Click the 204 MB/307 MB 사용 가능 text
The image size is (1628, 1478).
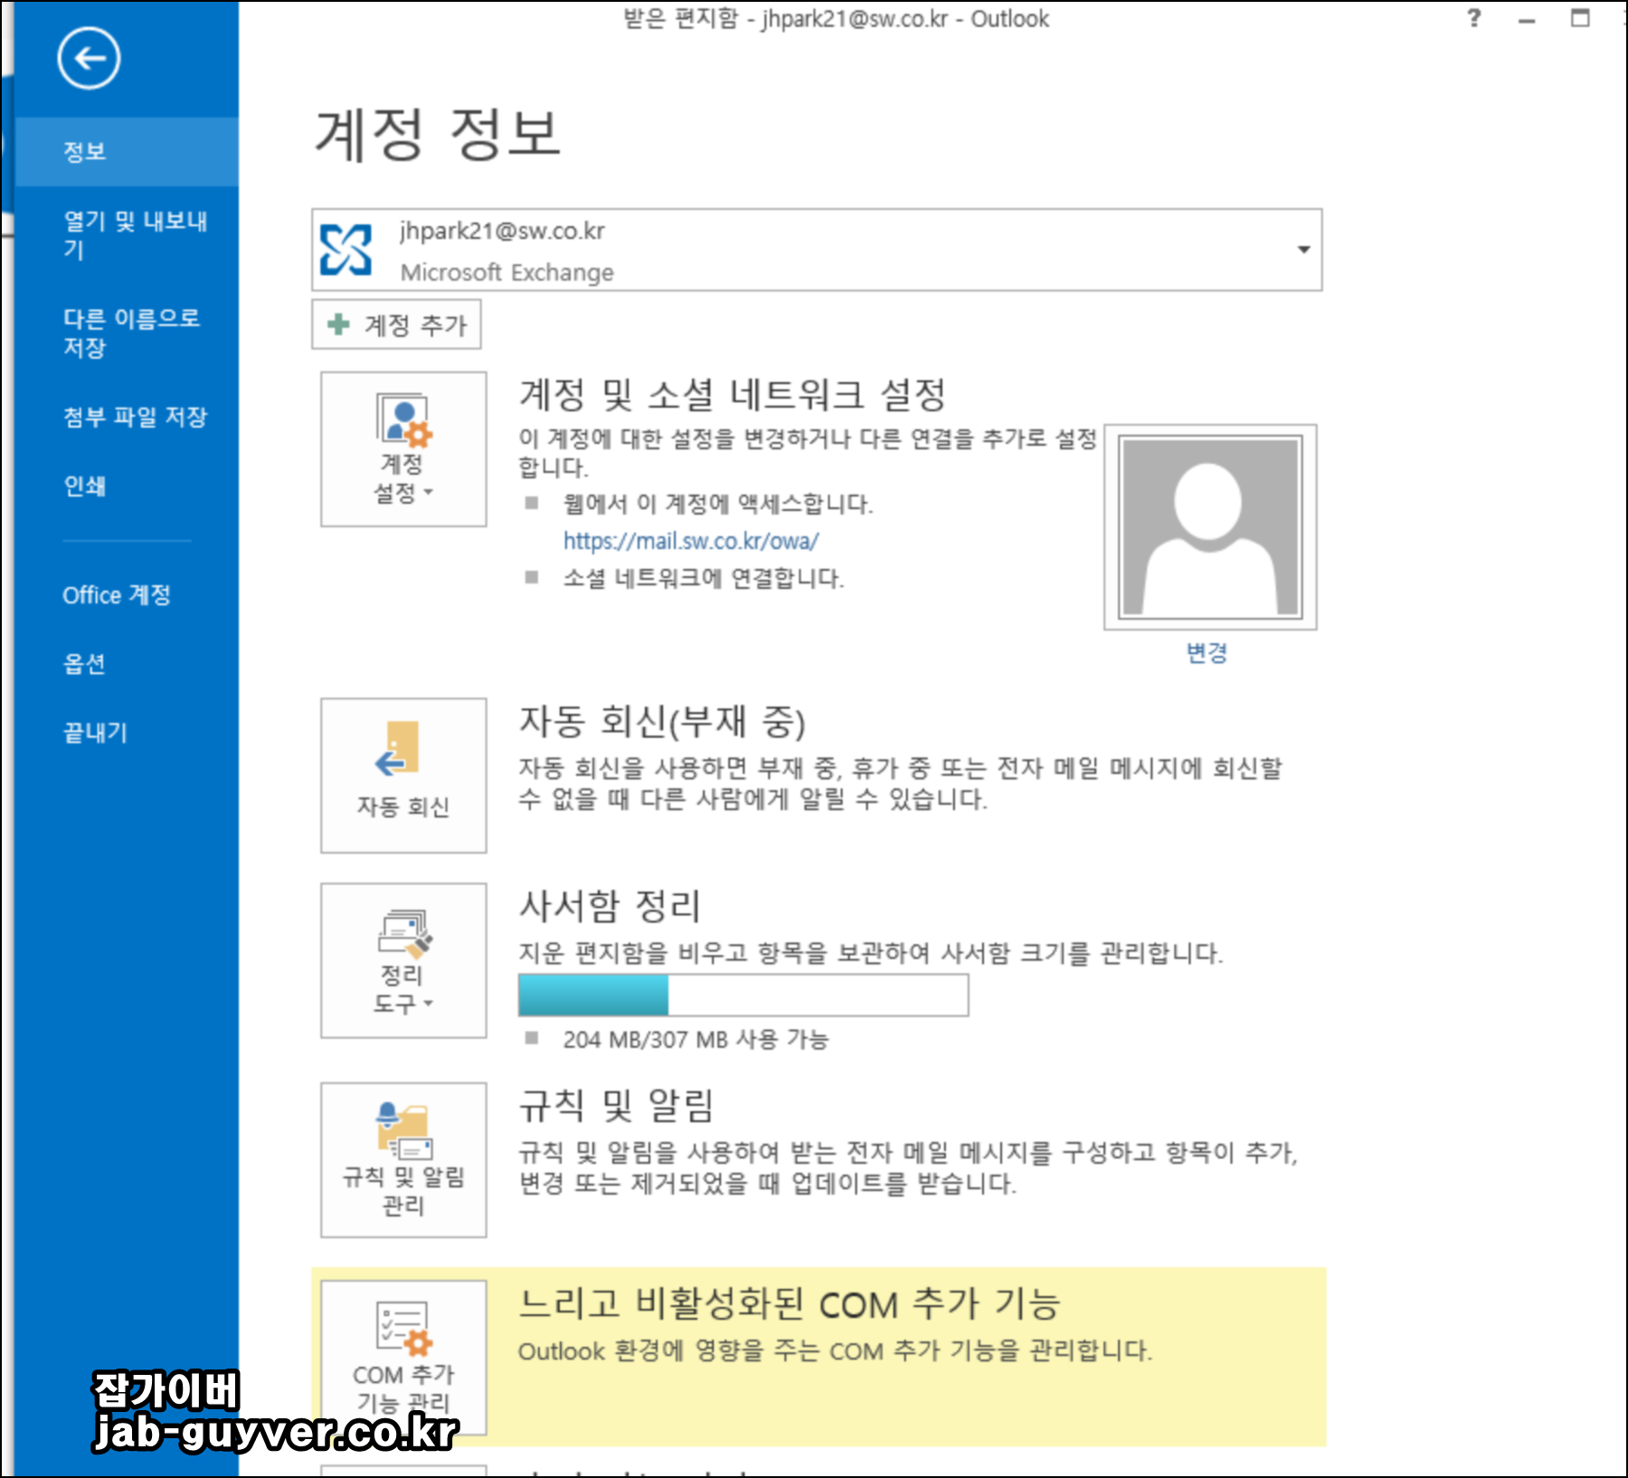pos(696,1039)
